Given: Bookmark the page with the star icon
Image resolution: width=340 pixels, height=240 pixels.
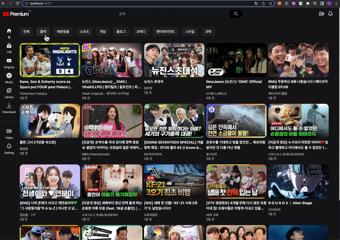Looking at the screenshot, I should pyautogui.click(x=270, y=3).
